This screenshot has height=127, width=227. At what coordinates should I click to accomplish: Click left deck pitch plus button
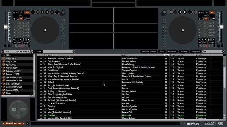click(x=9, y=46)
